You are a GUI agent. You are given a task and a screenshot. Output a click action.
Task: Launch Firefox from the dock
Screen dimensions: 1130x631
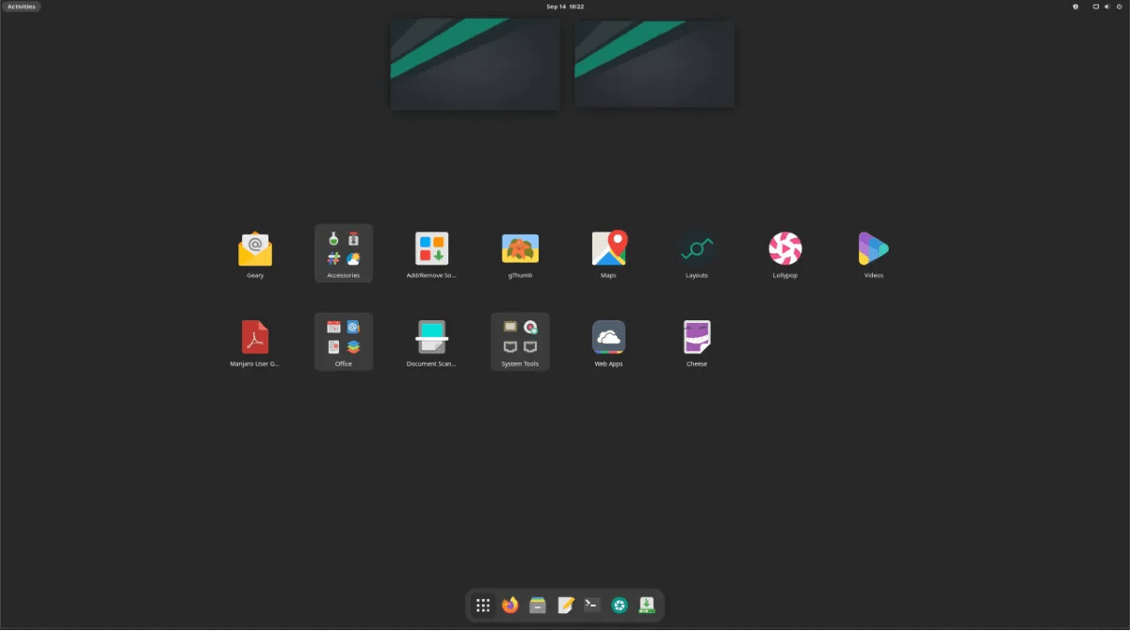point(509,605)
